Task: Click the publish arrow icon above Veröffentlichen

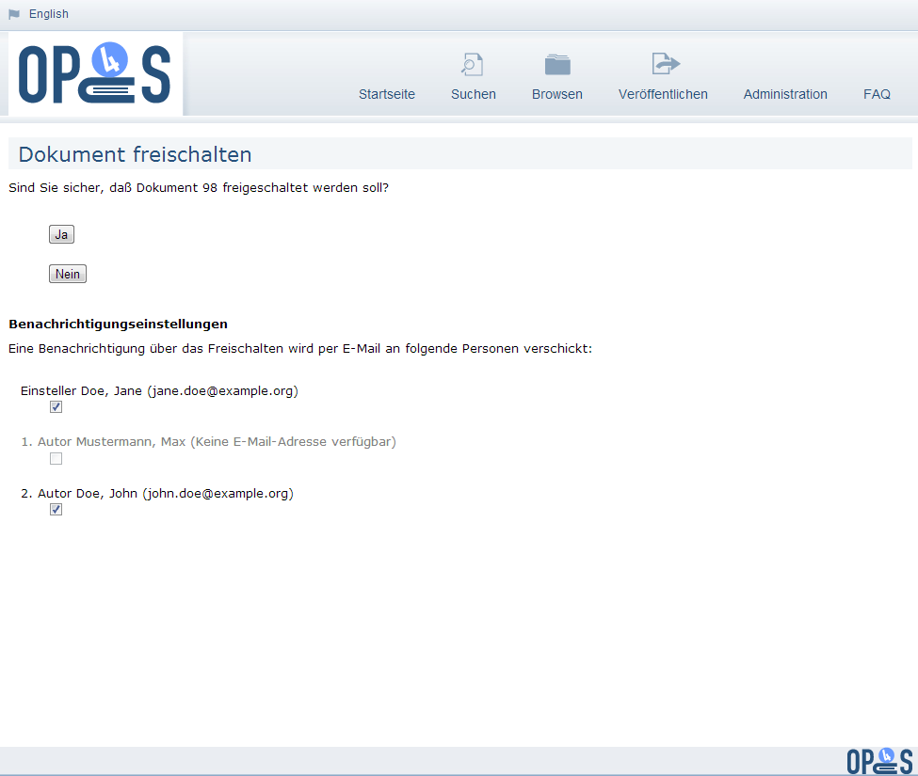Action: pyautogui.click(x=666, y=64)
